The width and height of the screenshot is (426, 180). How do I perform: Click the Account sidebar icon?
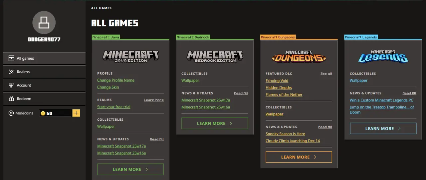[11, 85]
